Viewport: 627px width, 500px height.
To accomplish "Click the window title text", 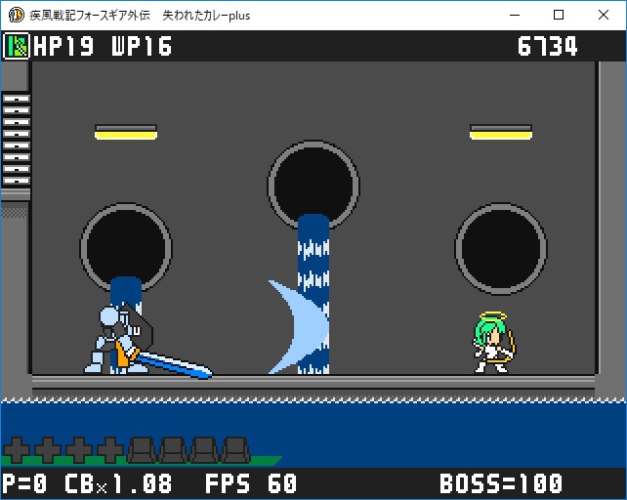I will pyautogui.click(x=140, y=16).
